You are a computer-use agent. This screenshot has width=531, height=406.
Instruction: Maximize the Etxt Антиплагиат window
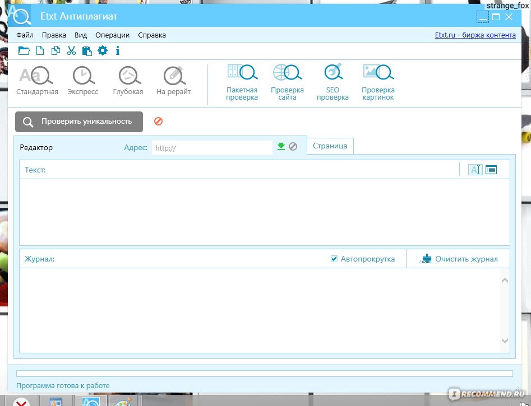coord(496,17)
